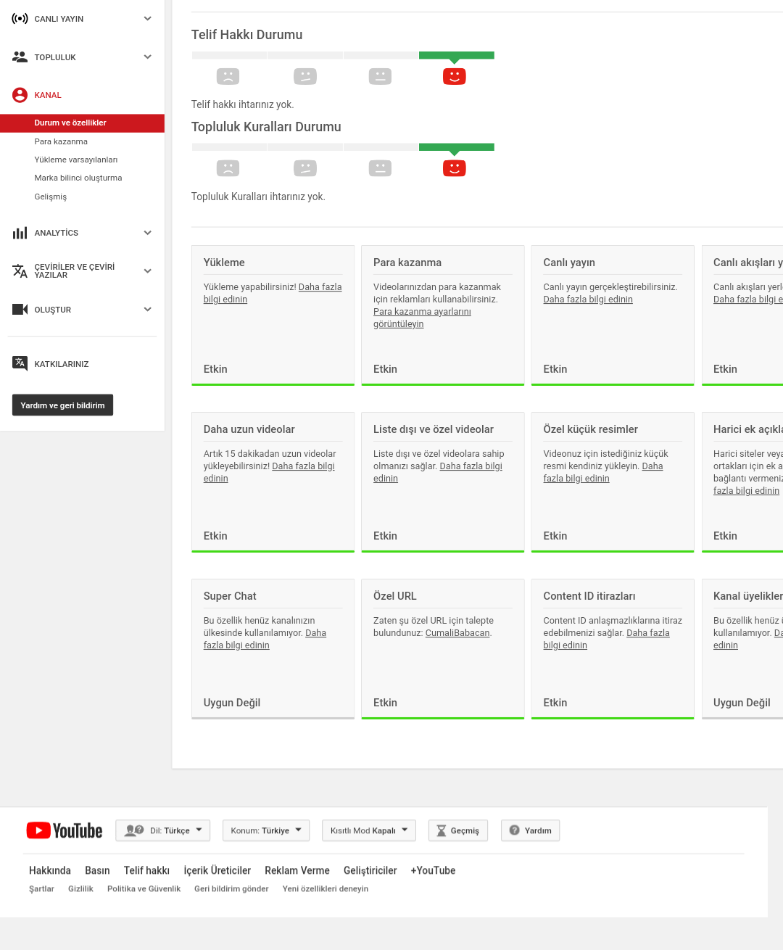Click the red happy face under Telif Hakkı Durumu
783x950 pixels.
(x=455, y=76)
